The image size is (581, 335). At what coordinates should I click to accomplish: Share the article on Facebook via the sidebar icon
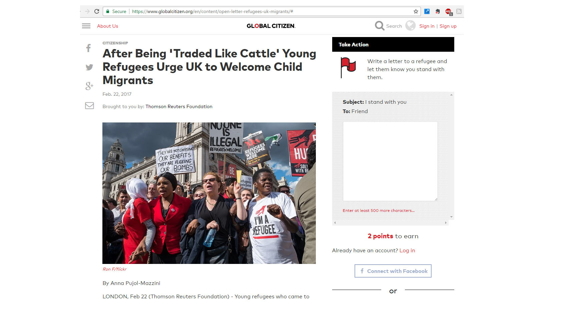coord(88,48)
